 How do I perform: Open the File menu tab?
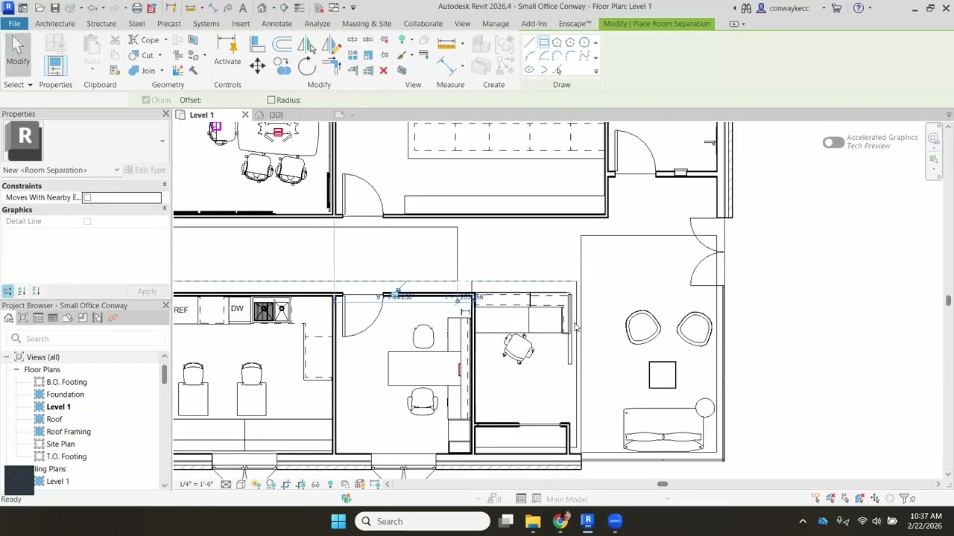(x=14, y=24)
